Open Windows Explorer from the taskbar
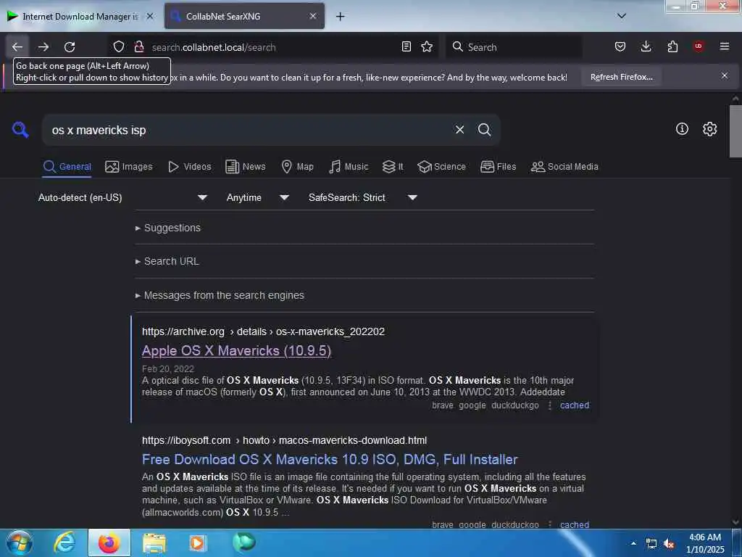Viewport: 742px width, 557px height. click(154, 542)
